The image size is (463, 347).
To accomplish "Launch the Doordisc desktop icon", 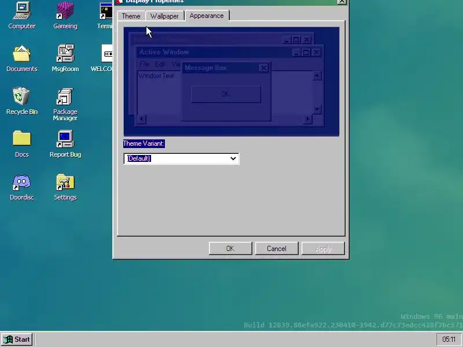I will (x=22, y=187).
